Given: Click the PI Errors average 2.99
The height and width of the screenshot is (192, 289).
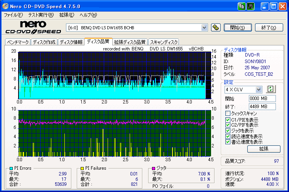Looking at the screenshot, I should pyautogui.click(x=63, y=174).
